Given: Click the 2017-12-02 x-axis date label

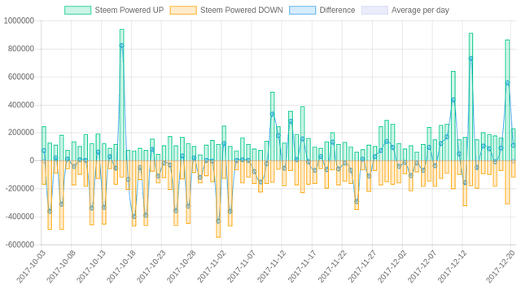Looking at the screenshot, I should [392, 267].
